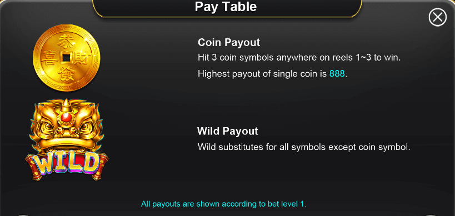Click the bet level 1 payout note
455x216 pixels.
tap(224, 204)
